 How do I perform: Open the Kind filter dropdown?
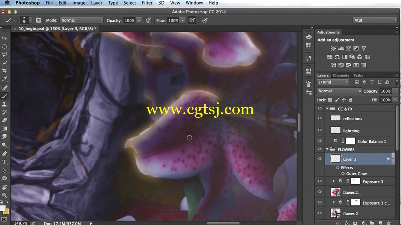coord(333,82)
